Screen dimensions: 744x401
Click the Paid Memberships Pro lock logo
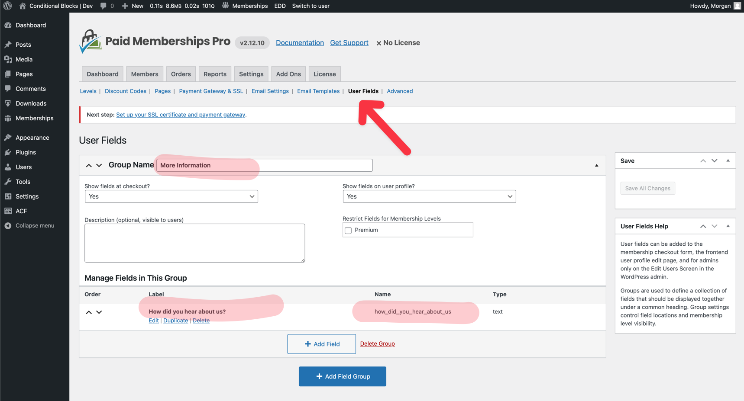click(90, 41)
